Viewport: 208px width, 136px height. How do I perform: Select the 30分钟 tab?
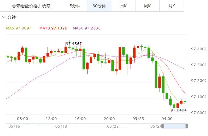tap(99, 6)
